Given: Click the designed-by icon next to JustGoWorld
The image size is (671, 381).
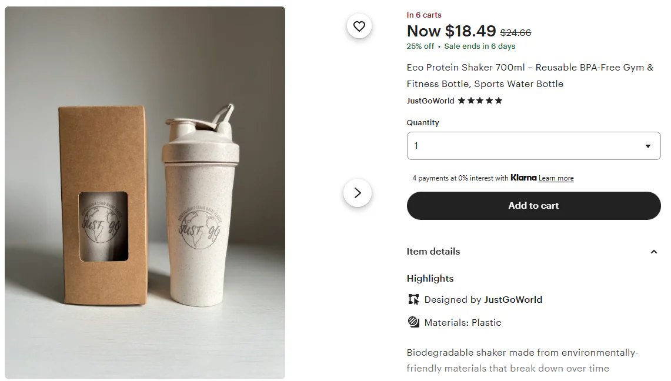Looking at the screenshot, I should (x=413, y=299).
